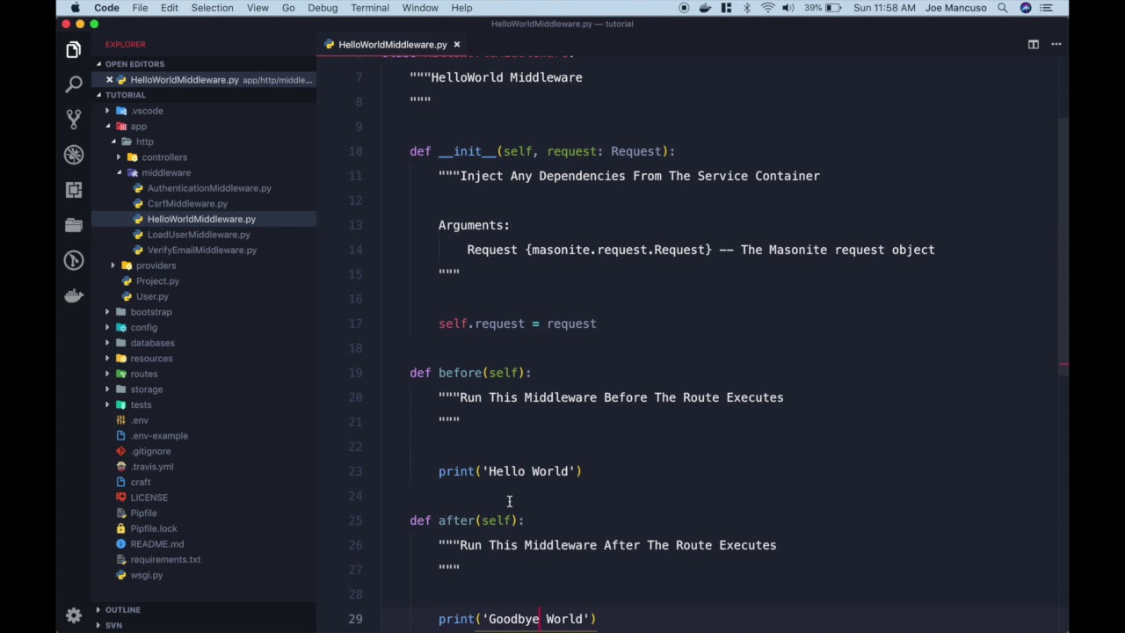
Task: Open the editor More Actions menu
Action: coord(1056,44)
